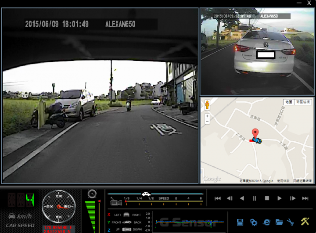This screenshot has width=316, height=233.
Task: Click the X axis LEFT RIGHT car icon
Action: pyautogui.click(x=126, y=215)
